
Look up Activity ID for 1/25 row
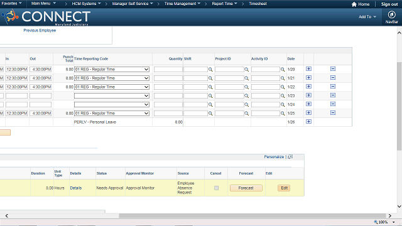(283, 113)
